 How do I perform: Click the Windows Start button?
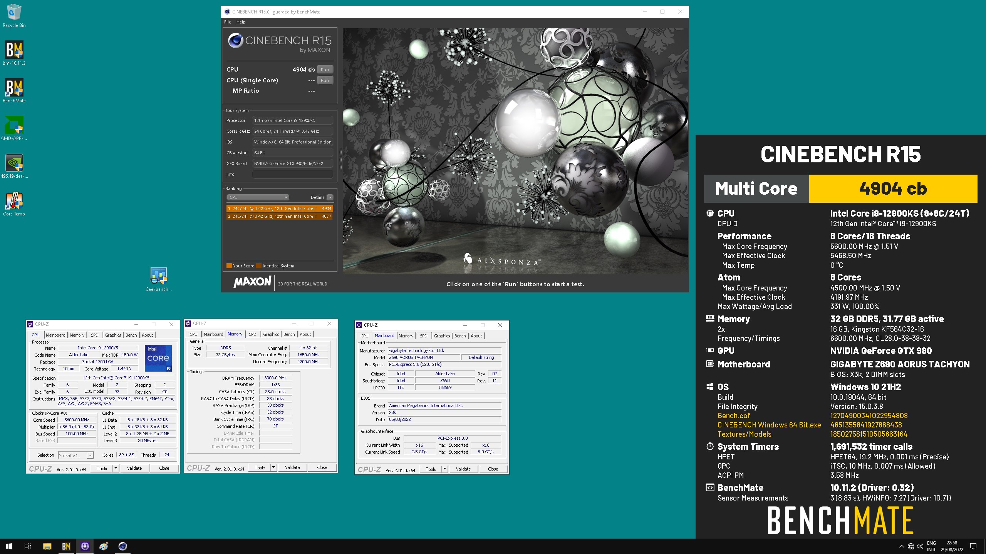(9, 546)
